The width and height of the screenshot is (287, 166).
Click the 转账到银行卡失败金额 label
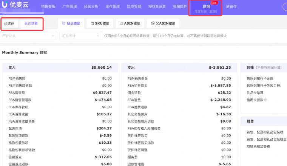pos(263,86)
